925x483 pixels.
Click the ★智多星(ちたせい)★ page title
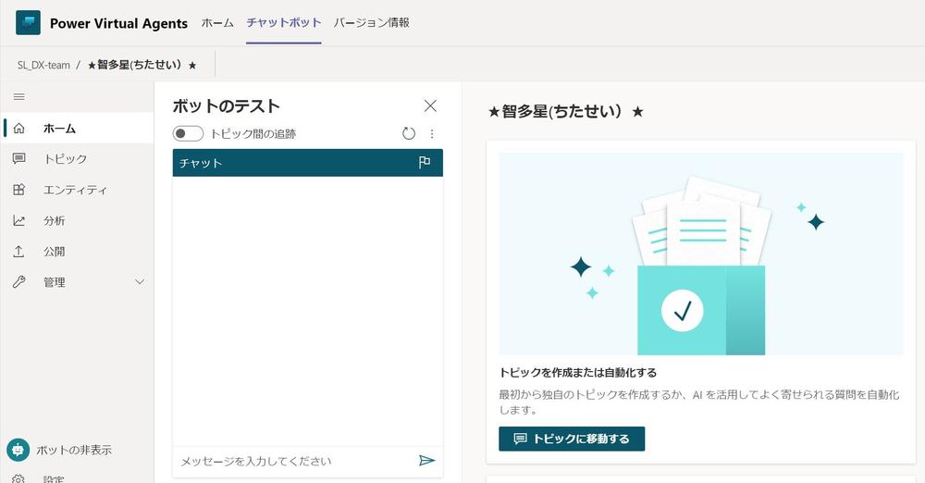pyautogui.click(x=566, y=111)
